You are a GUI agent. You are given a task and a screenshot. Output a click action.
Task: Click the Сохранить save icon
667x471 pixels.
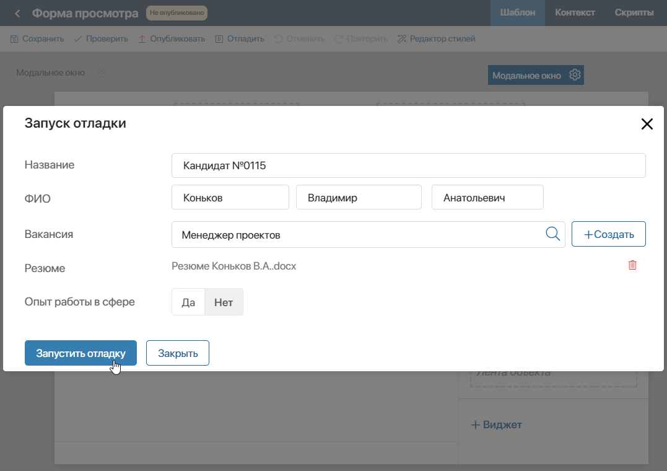click(x=14, y=39)
